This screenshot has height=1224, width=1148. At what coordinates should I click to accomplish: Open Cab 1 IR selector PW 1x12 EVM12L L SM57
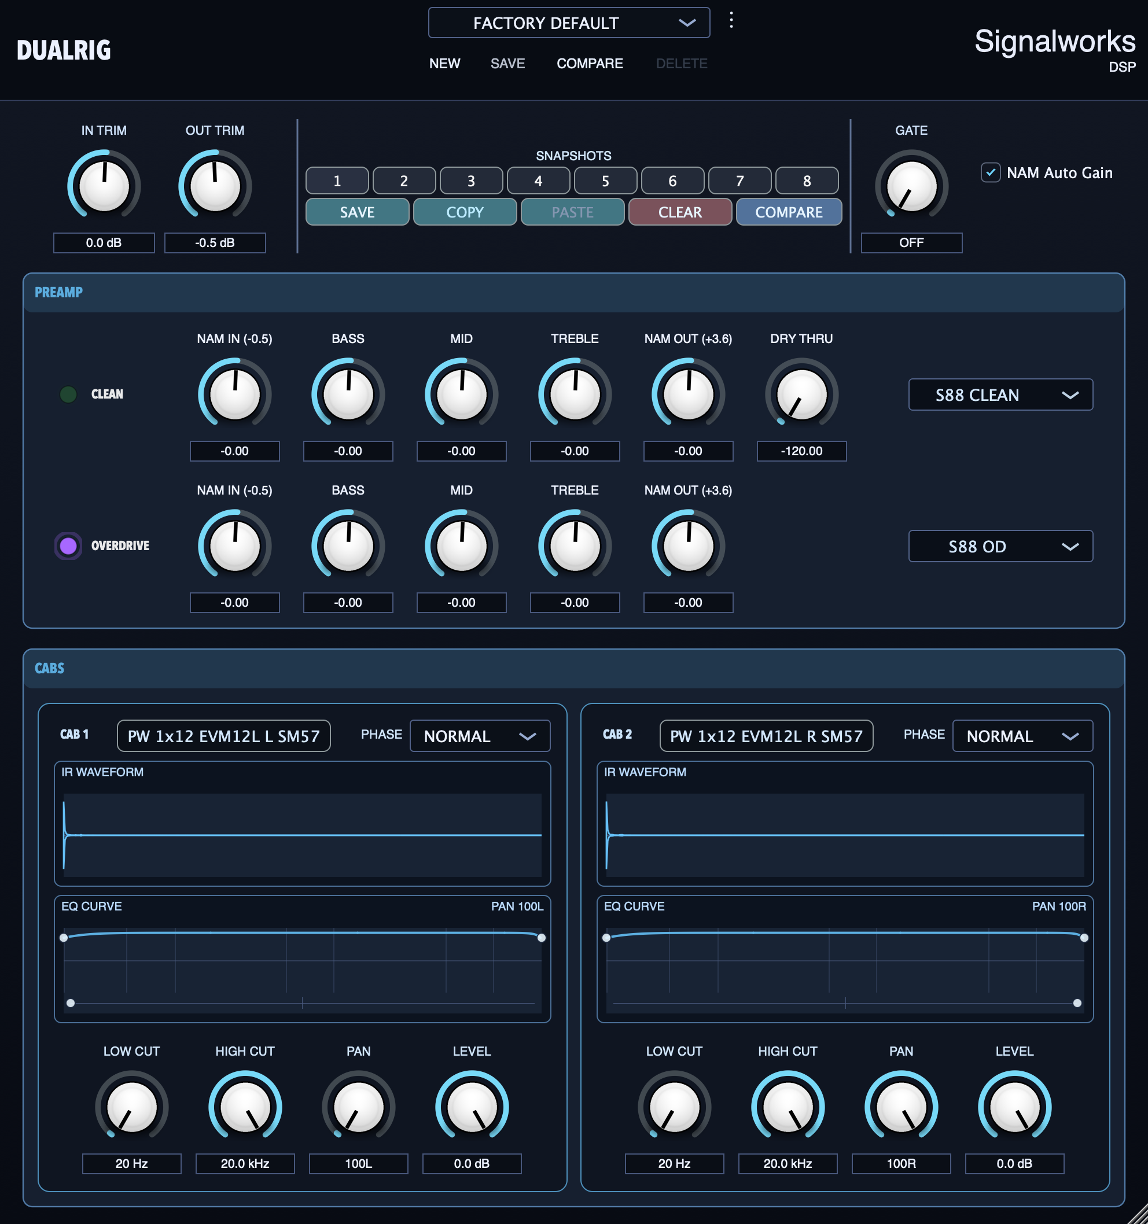[x=223, y=736]
